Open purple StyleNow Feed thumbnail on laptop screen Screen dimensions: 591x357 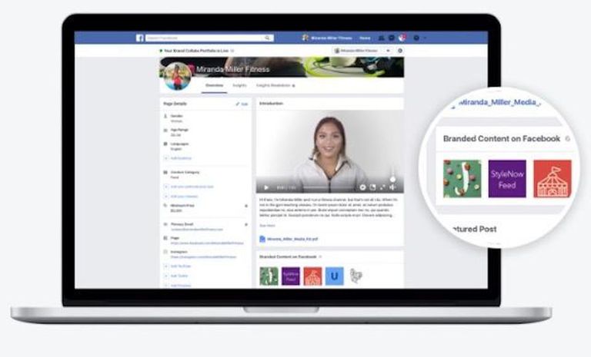click(x=291, y=276)
